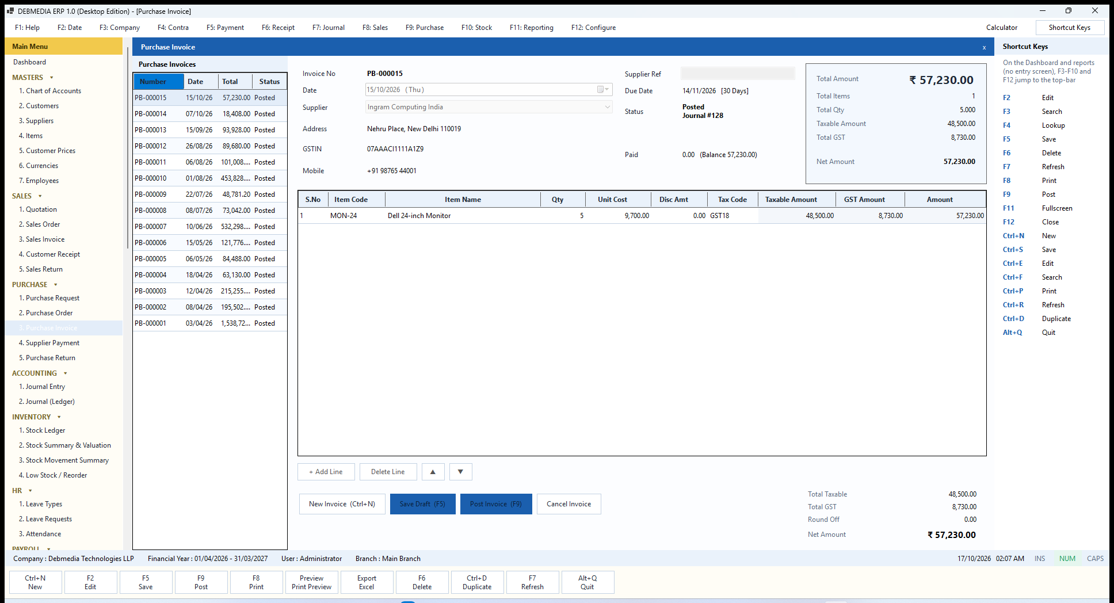Select invoice PB-000014 in the list
Image resolution: width=1114 pixels, height=603 pixels.
(210, 114)
